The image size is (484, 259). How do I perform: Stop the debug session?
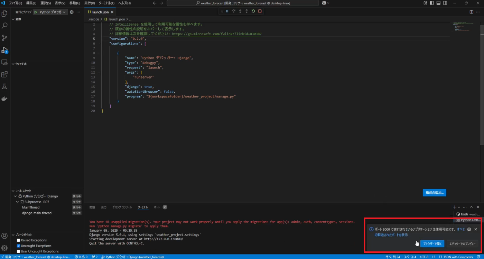point(260,11)
